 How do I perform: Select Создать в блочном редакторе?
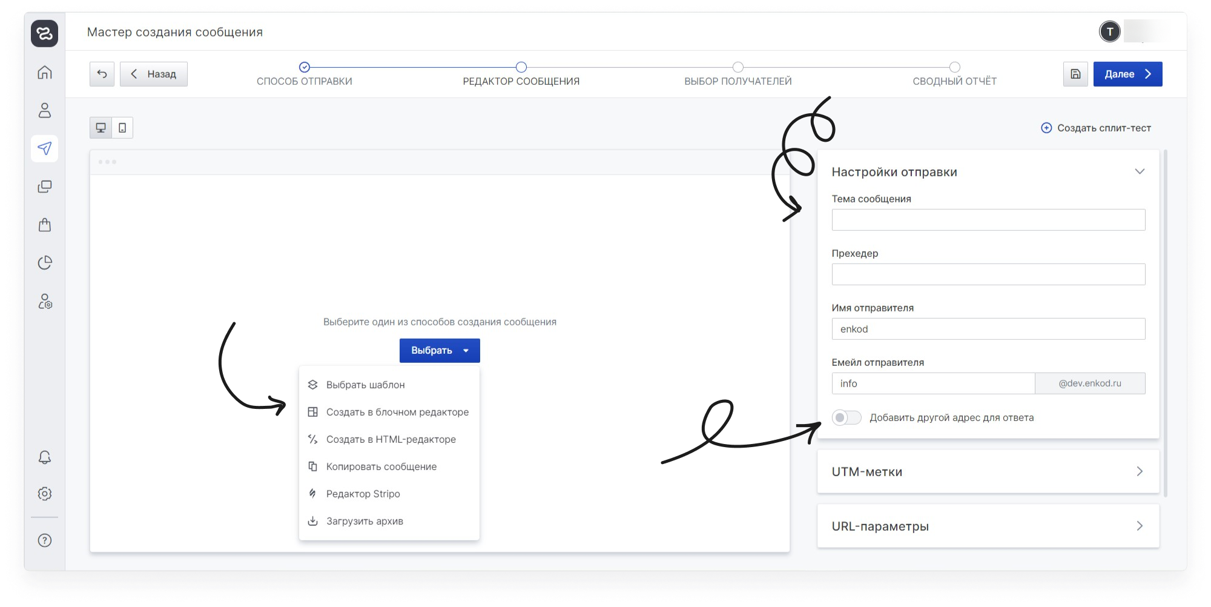pyautogui.click(x=389, y=412)
